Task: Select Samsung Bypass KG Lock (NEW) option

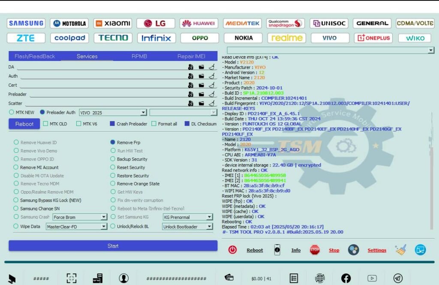Action: point(16,200)
